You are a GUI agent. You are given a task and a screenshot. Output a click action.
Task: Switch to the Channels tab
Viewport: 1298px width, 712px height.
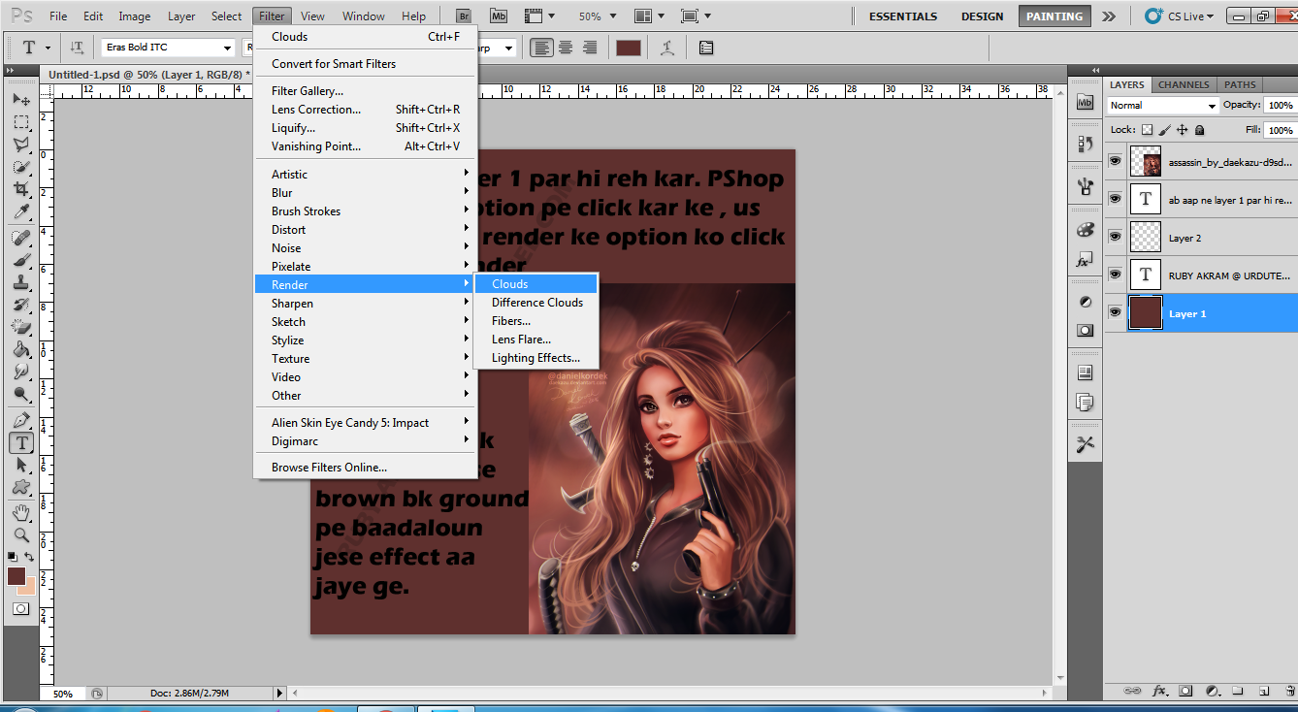click(1184, 84)
